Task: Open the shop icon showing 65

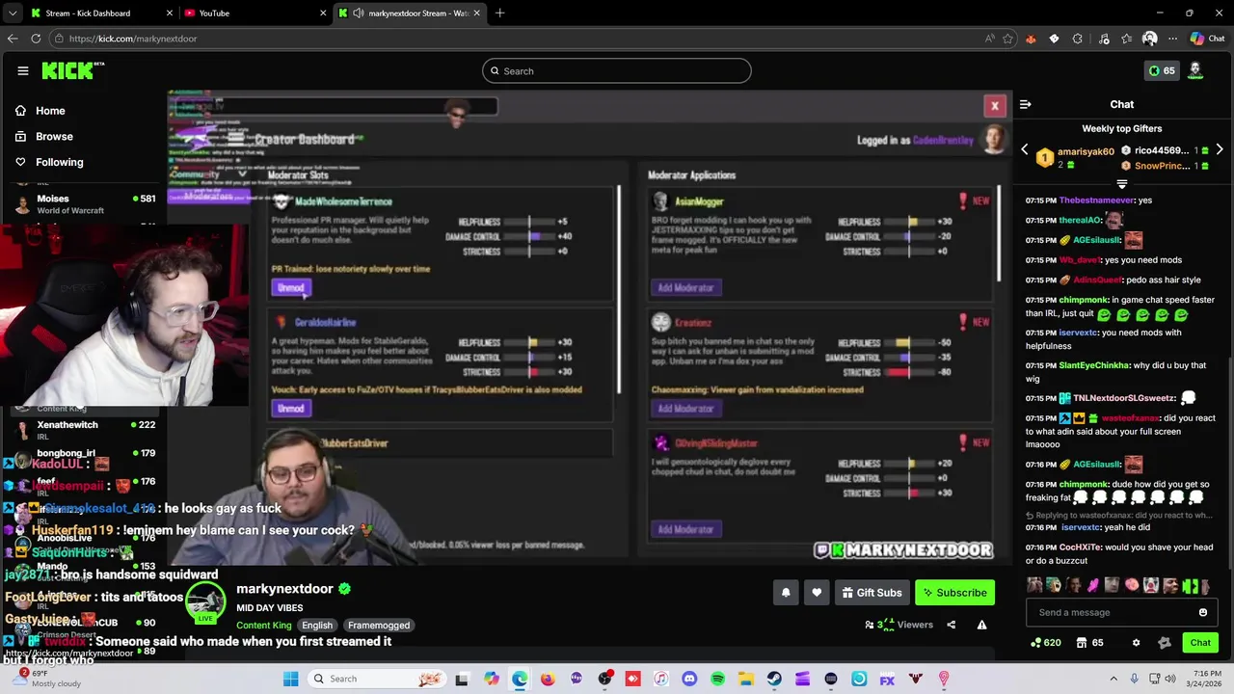Action: 1089,643
